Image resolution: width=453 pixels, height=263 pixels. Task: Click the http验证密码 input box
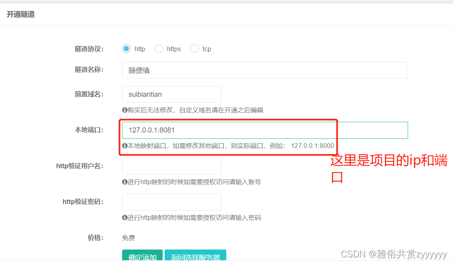tap(171, 202)
